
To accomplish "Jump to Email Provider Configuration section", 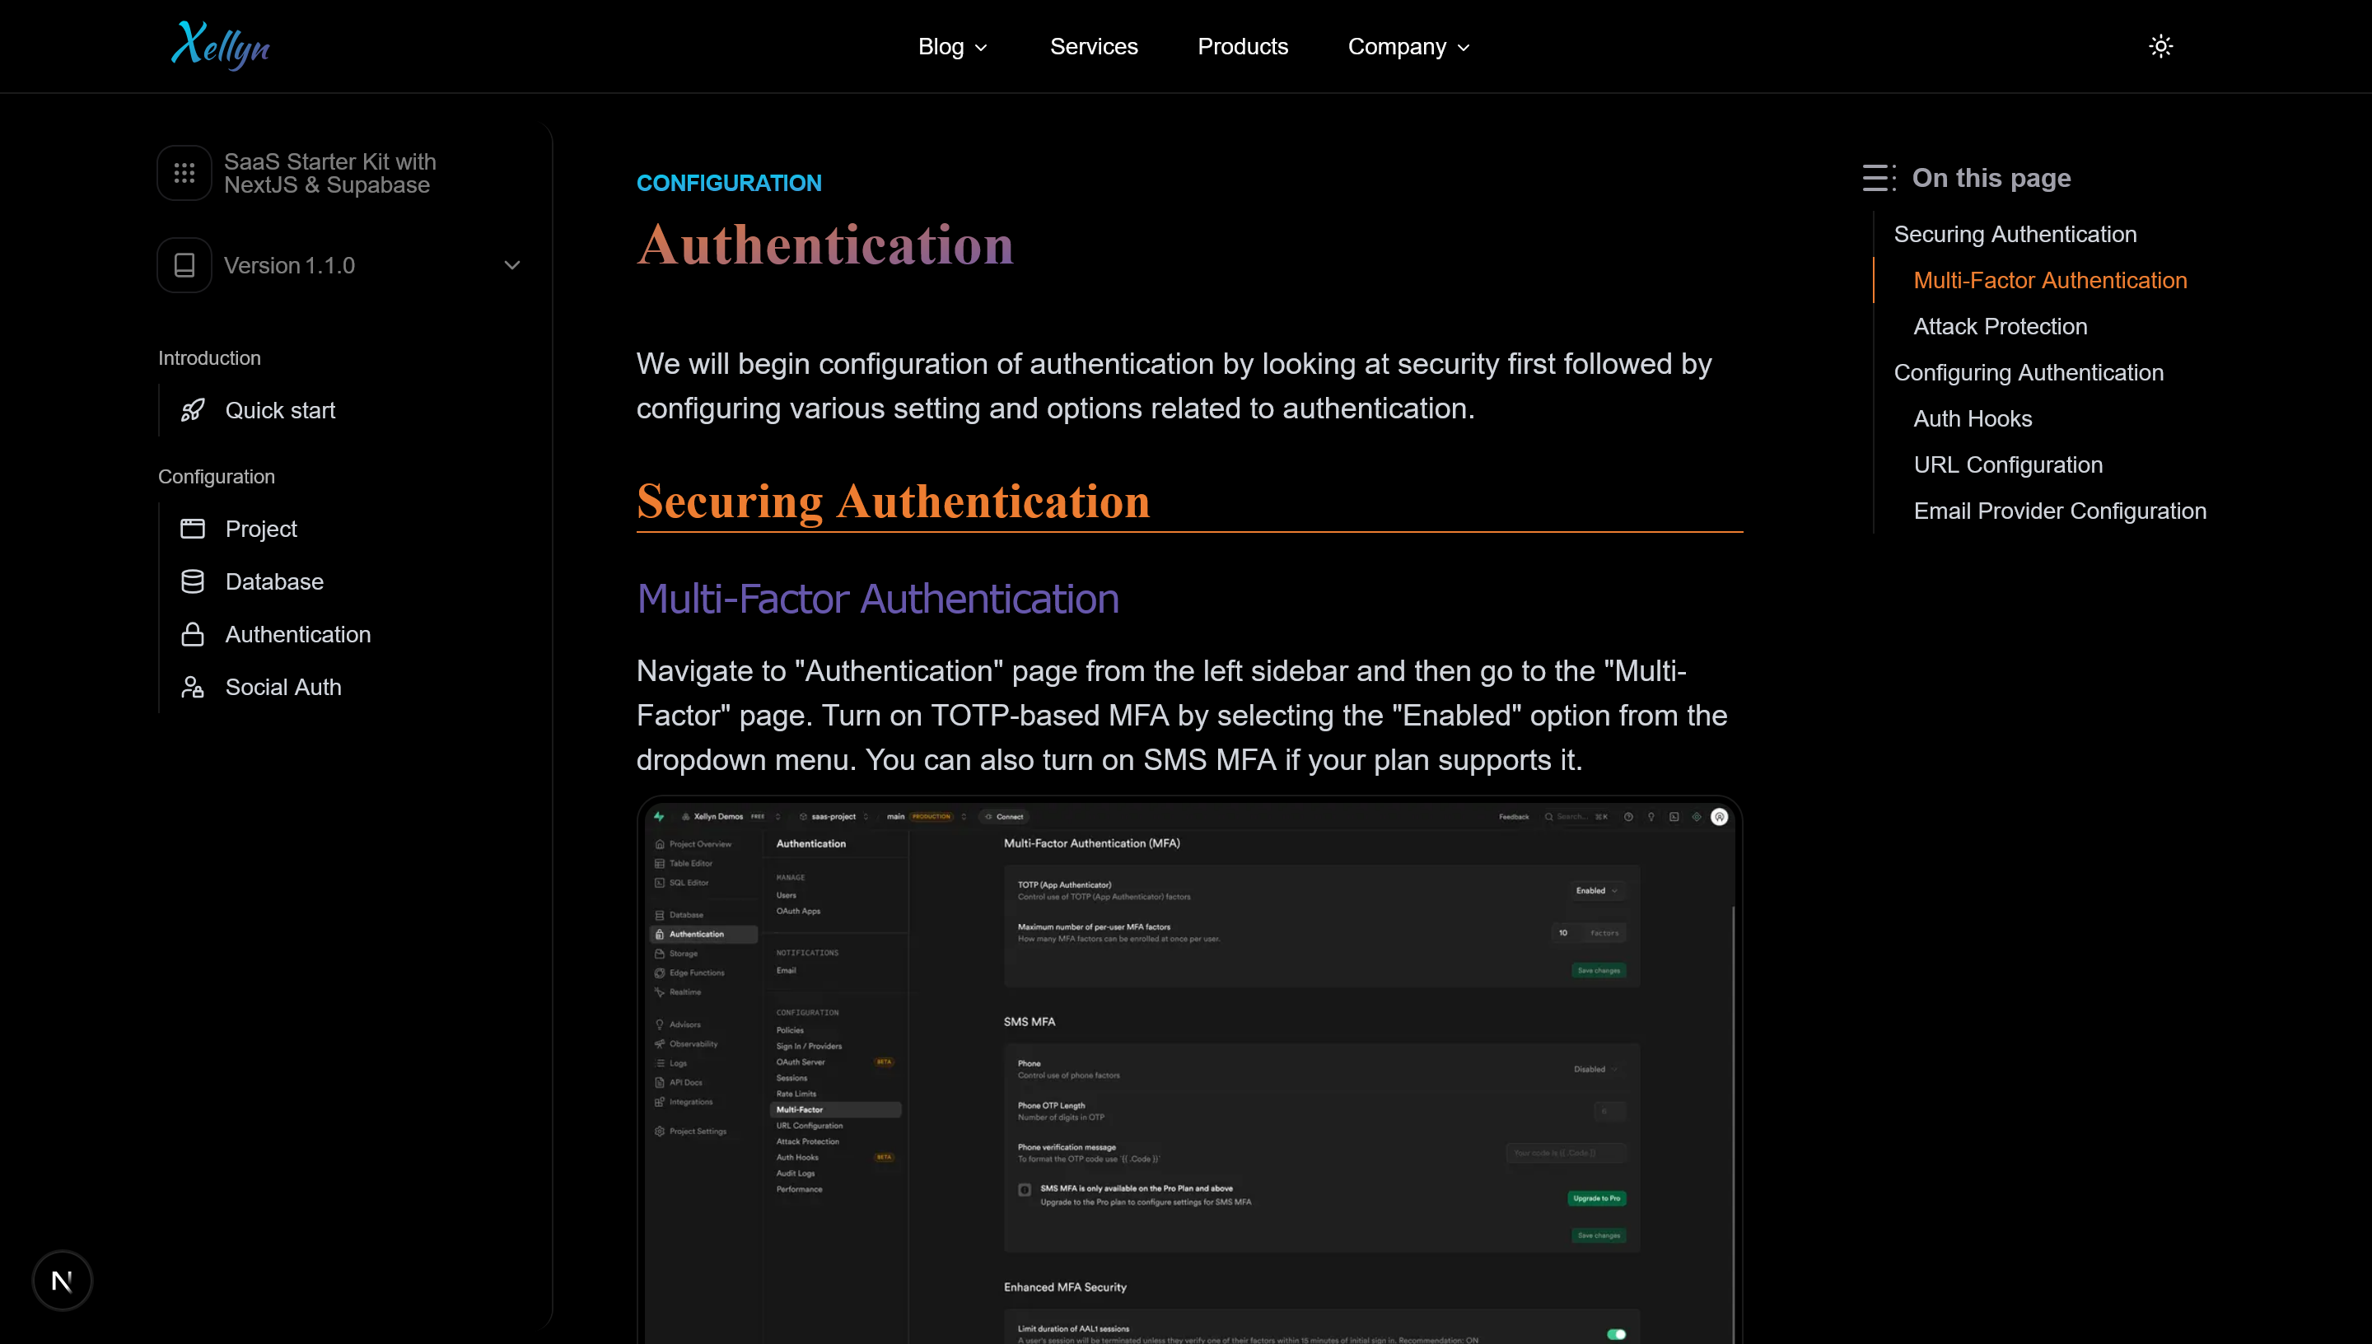I will pyautogui.click(x=2059, y=511).
